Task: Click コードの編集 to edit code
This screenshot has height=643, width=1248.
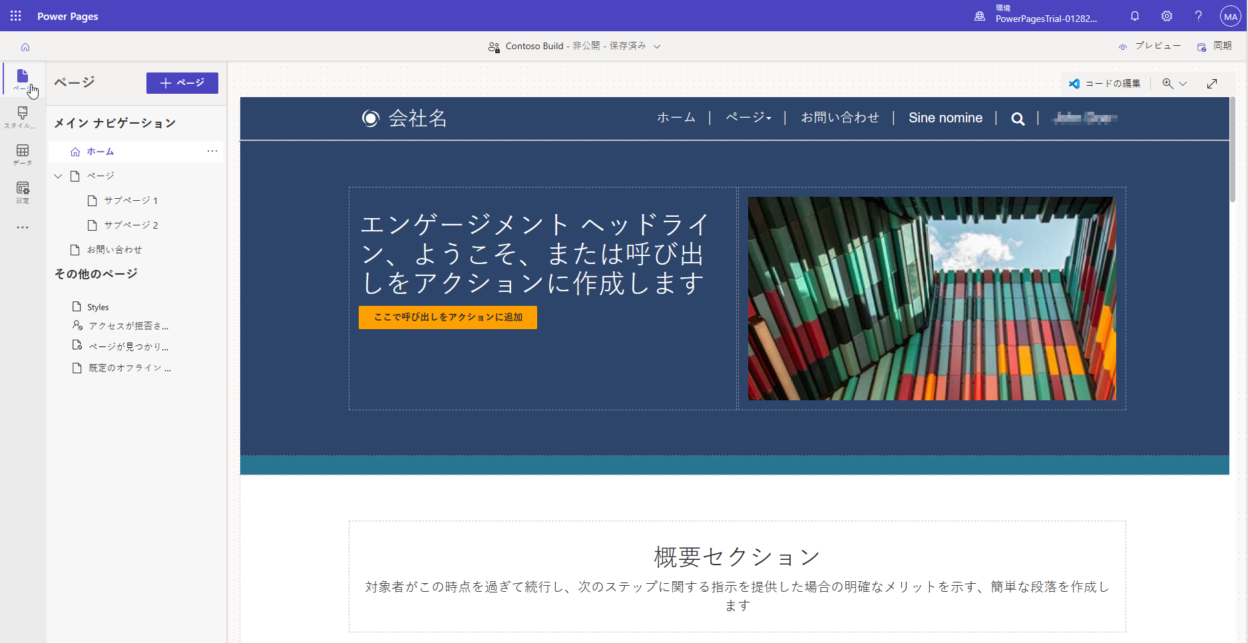Action: pyautogui.click(x=1105, y=83)
